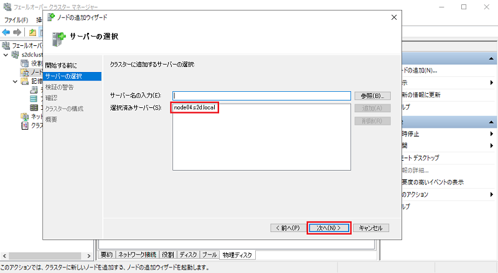Click the ネットワーク tree icon
This screenshot has width=498, height=273.
[x=25, y=116]
